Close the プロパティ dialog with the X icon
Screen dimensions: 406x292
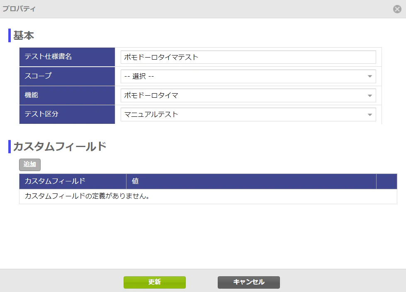397,9
